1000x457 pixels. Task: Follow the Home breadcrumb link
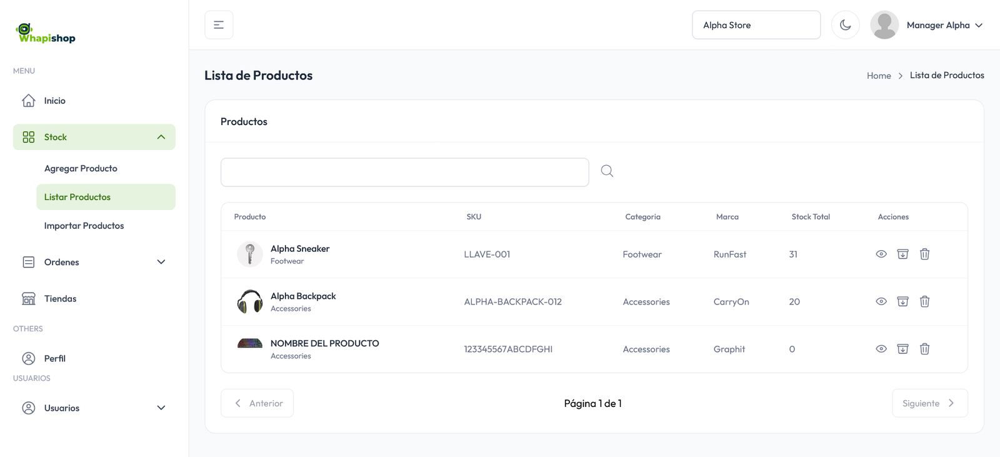(879, 76)
